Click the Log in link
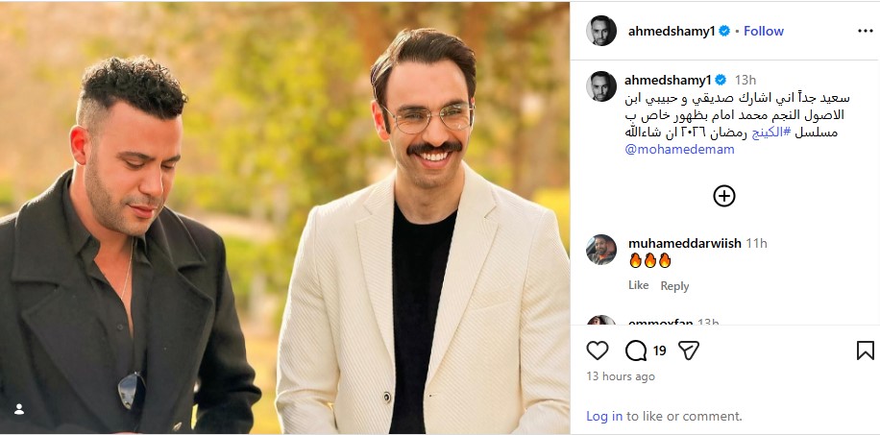 (604, 416)
